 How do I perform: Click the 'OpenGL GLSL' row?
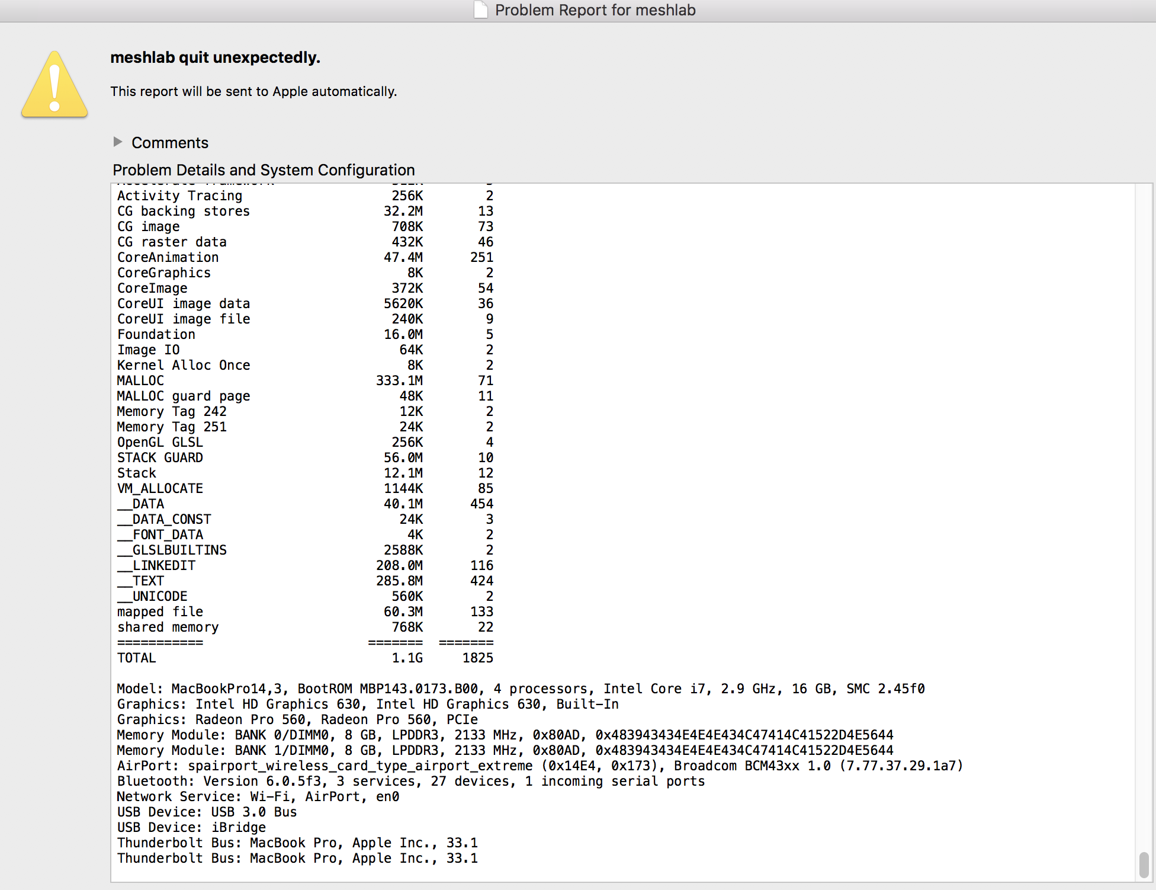pos(305,442)
